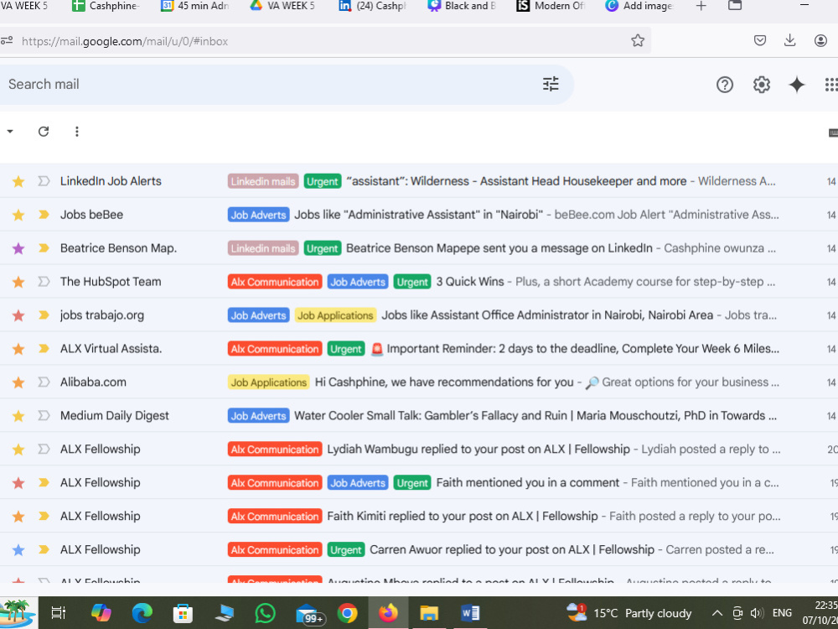
Task: Bookmark this page with the star
Action: pos(638,40)
